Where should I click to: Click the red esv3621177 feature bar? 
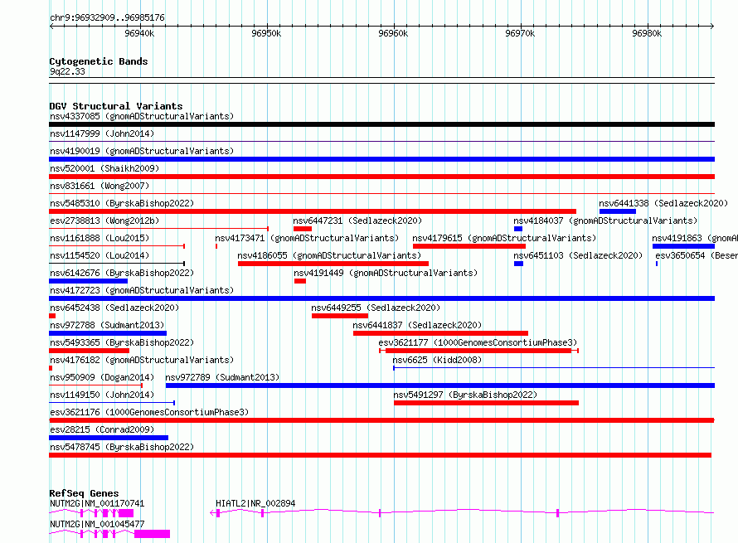(478, 351)
